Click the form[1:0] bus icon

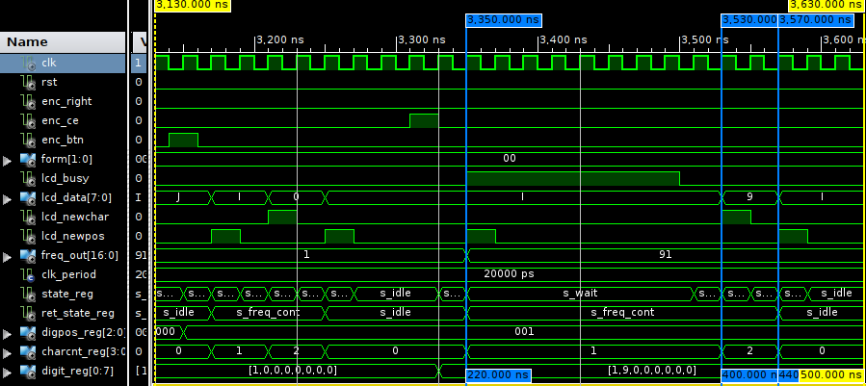28,159
